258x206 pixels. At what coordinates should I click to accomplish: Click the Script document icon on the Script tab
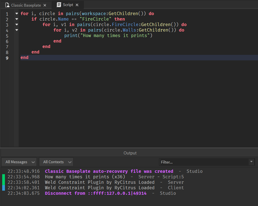point(58,5)
